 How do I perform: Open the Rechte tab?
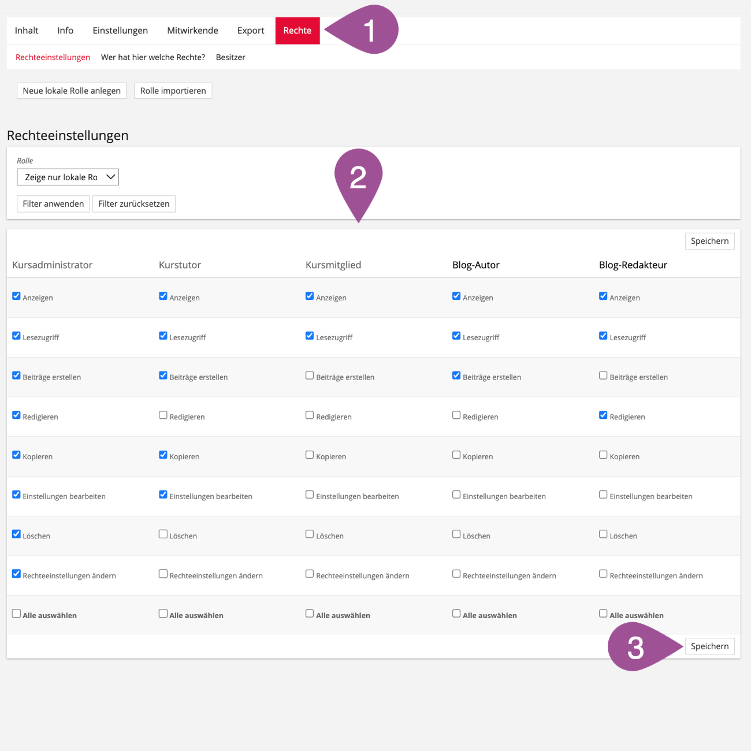[297, 31]
